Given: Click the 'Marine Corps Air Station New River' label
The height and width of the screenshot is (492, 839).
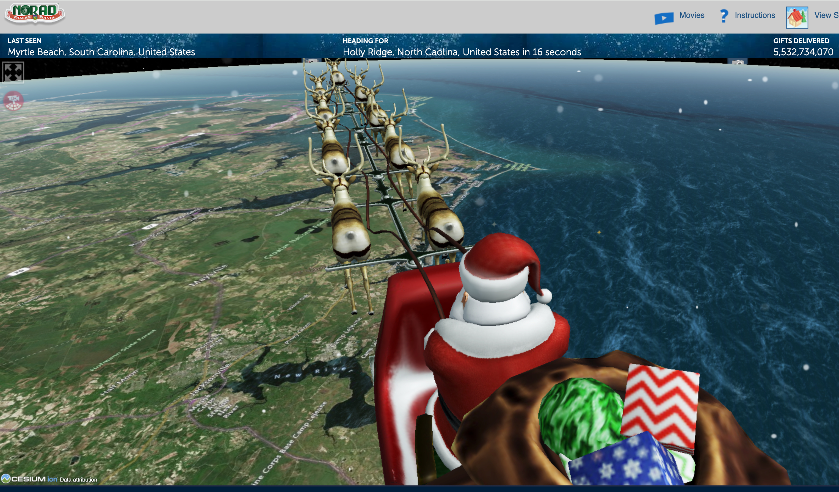Looking at the screenshot, I should click(214, 407).
